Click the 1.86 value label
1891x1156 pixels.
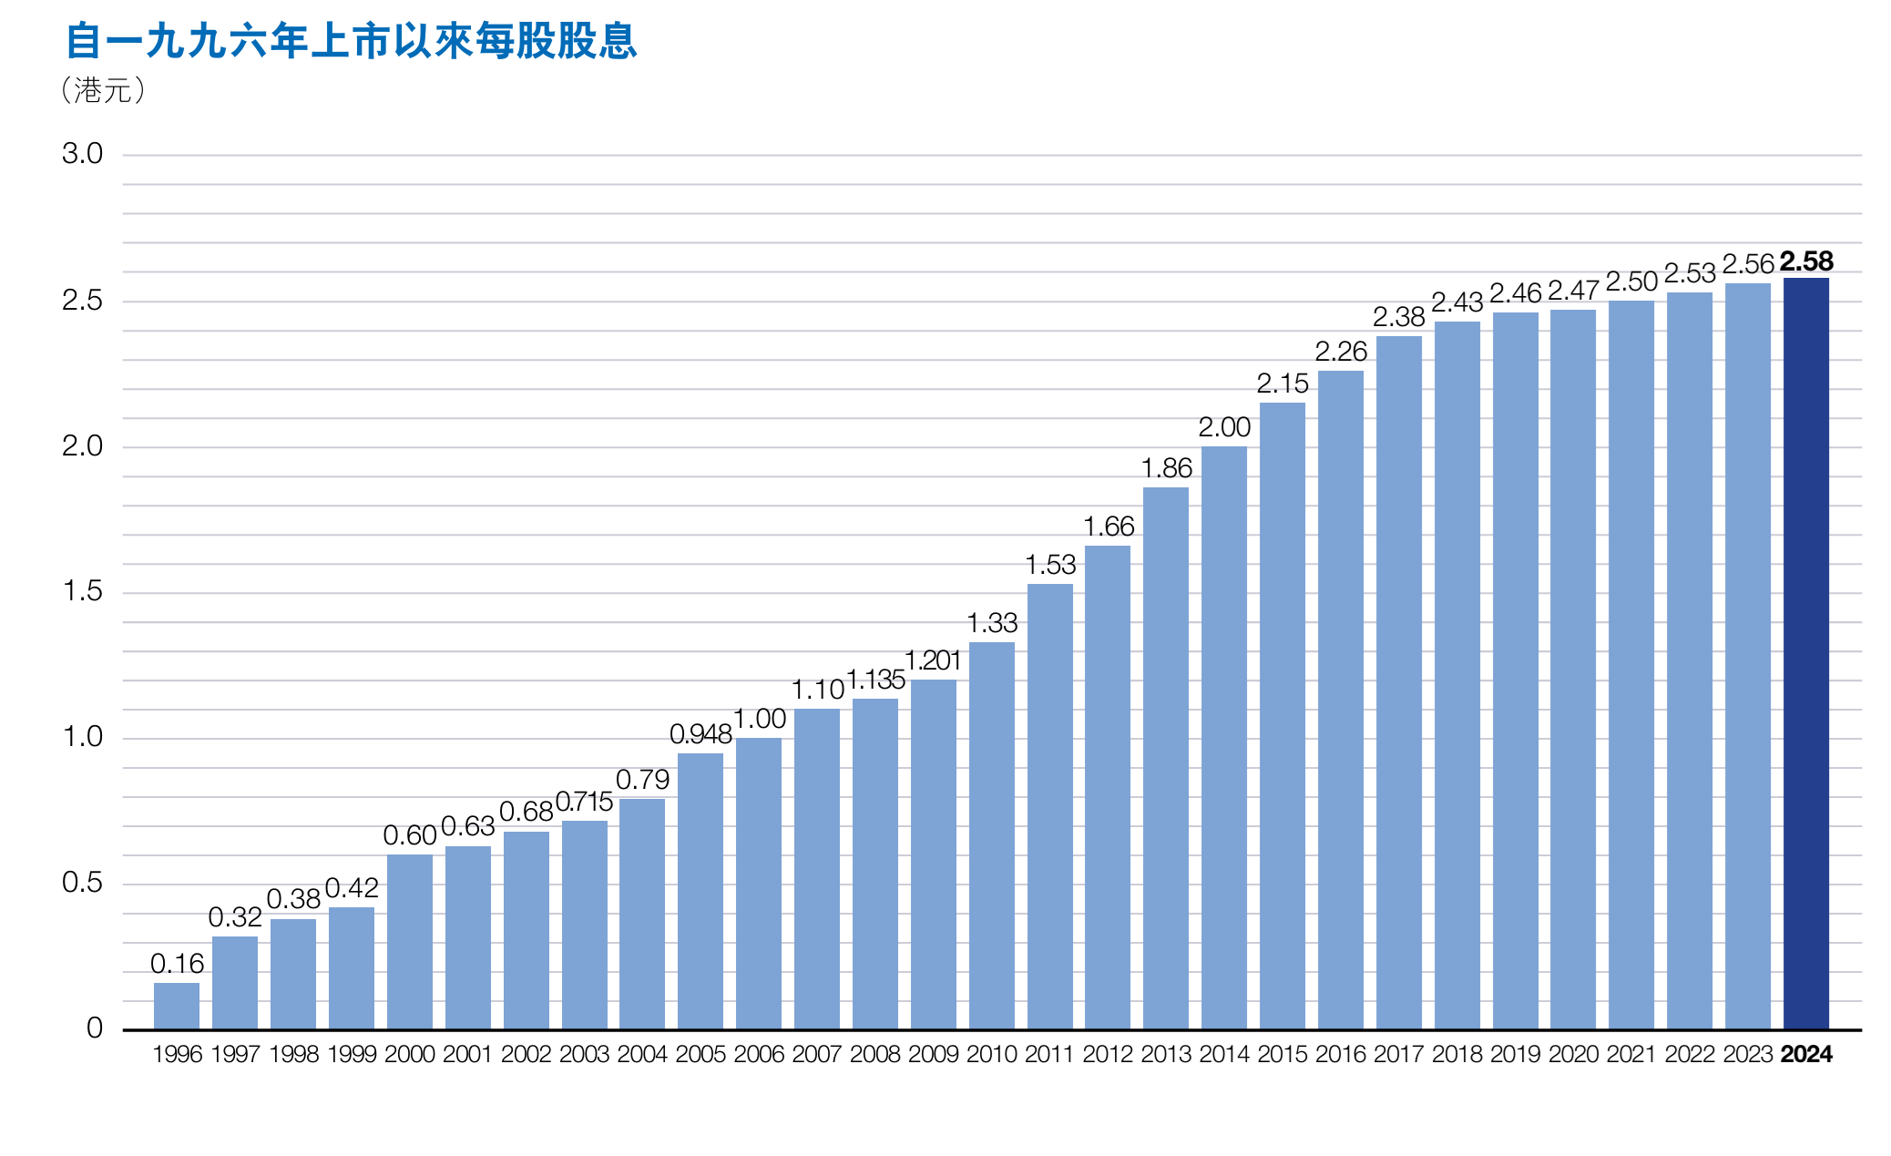[x=1166, y=468]
